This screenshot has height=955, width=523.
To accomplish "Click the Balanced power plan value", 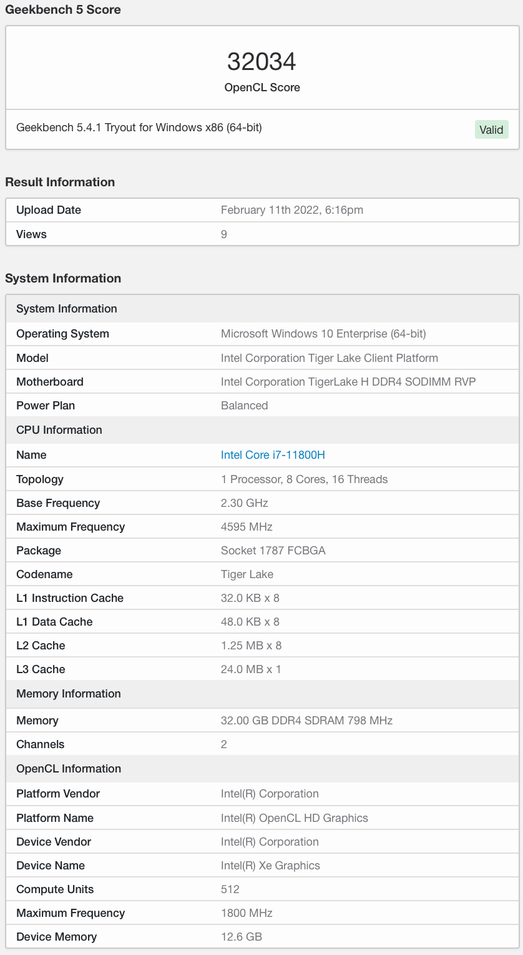I will tap(244, 405).
